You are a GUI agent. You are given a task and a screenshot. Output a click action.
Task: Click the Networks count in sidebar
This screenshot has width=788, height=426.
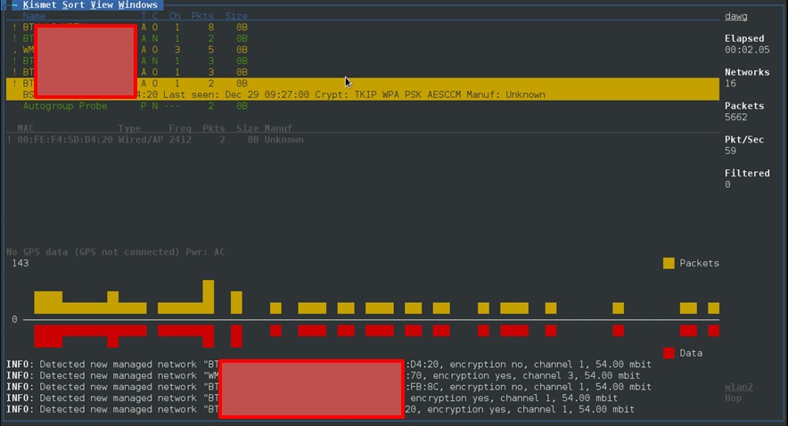(730, 84)
